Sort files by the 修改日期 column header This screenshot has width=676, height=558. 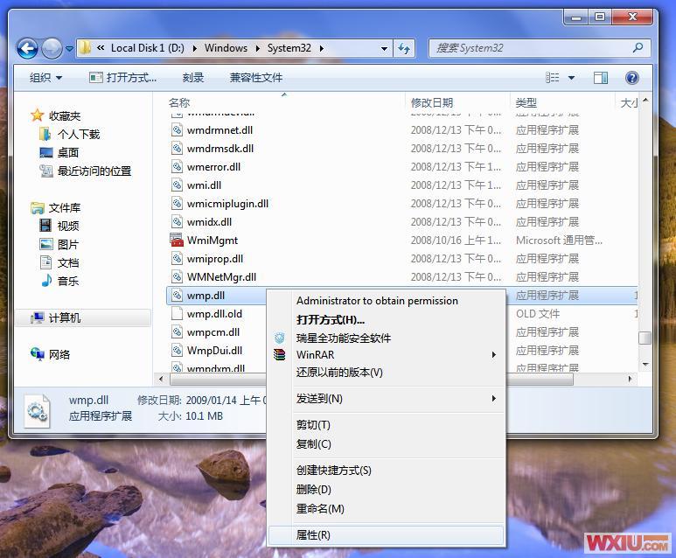[432, 103]
